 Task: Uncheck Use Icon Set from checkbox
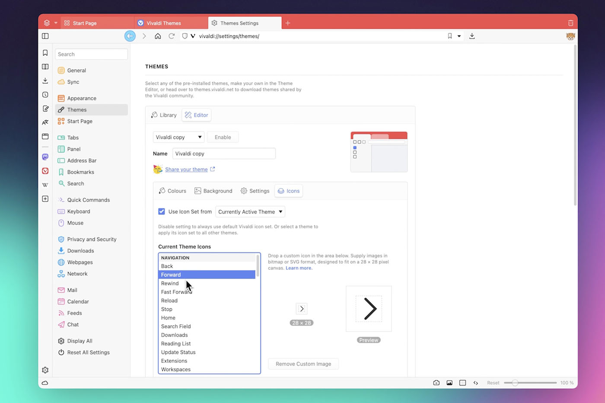(162, 211)
